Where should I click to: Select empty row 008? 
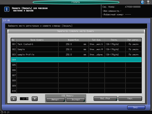click(x=76, y=81)
